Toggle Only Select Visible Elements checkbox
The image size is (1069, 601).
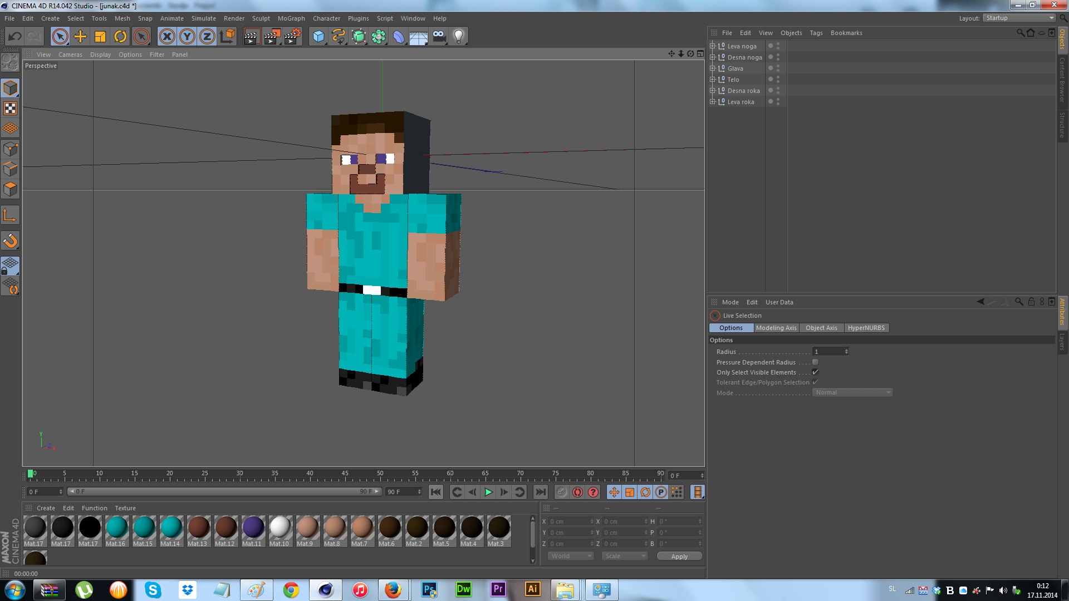pos(815,372)
